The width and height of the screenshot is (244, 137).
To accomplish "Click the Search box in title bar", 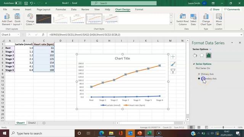I will click(x=124, y=3).
